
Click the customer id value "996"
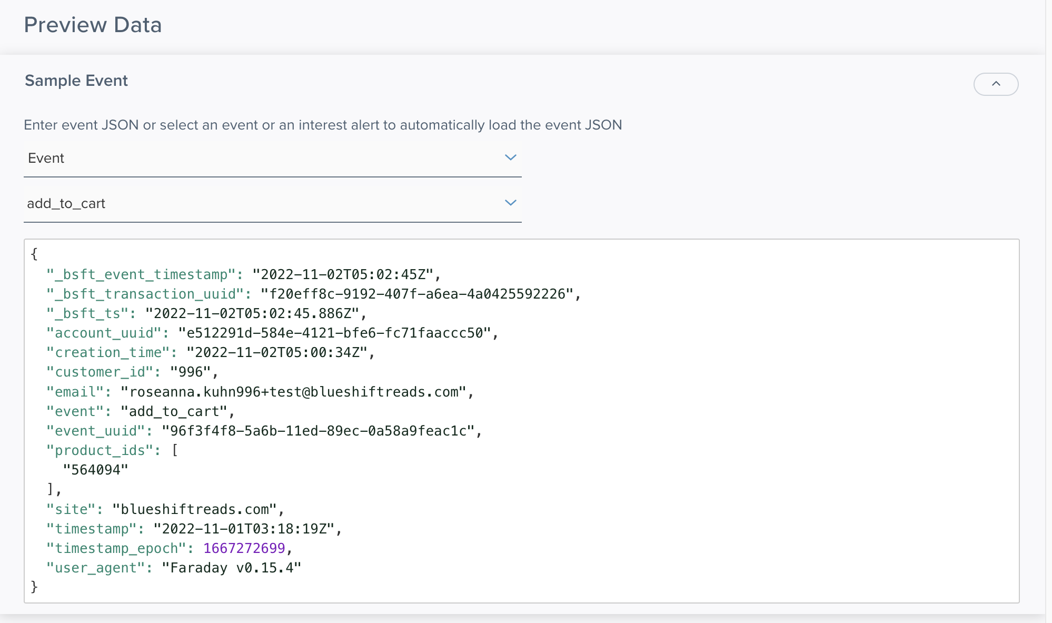click(x=191, y=372)
